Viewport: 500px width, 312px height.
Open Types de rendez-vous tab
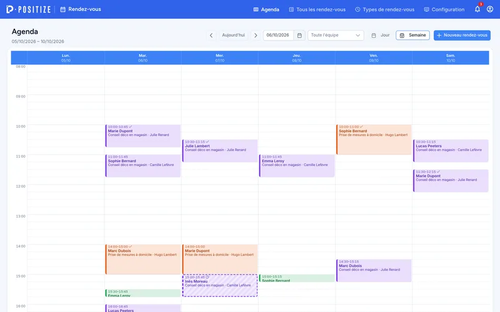tap(385, 9)
